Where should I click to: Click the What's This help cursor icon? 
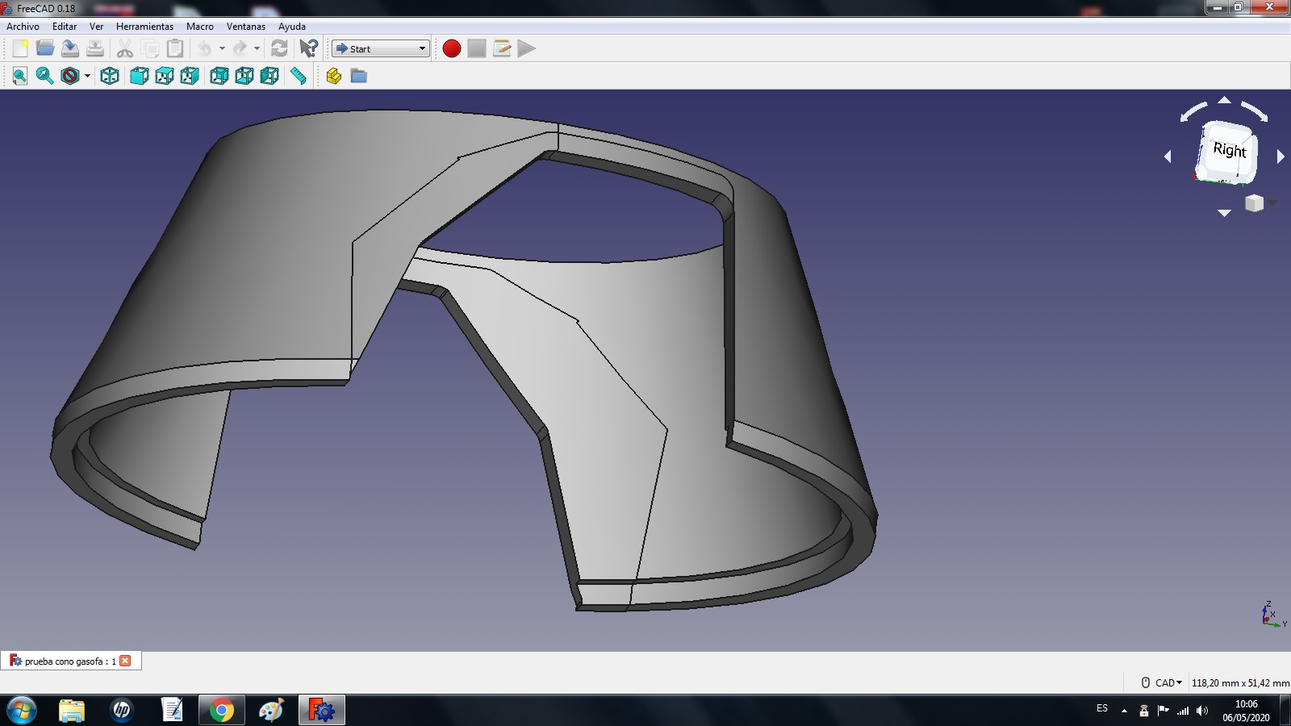click(308, 48)
